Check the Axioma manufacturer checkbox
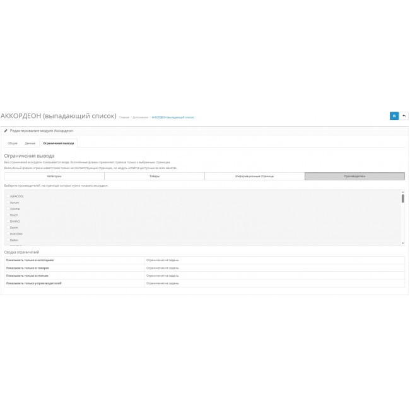410x410 pixels. click(8, 209)
